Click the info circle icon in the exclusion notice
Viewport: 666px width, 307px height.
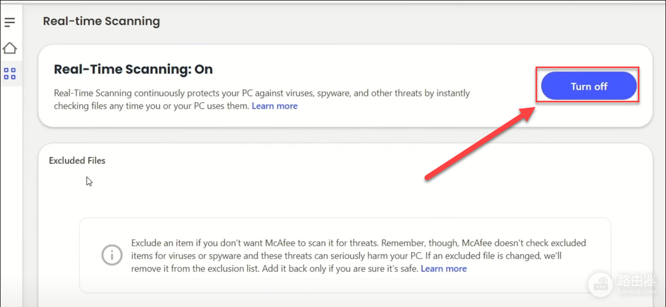[112, 255]
